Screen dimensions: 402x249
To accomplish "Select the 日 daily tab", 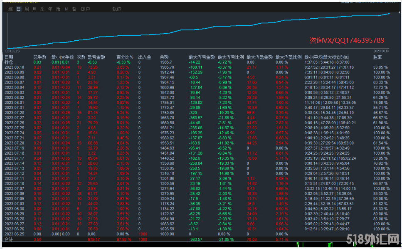I will [18, 9].
